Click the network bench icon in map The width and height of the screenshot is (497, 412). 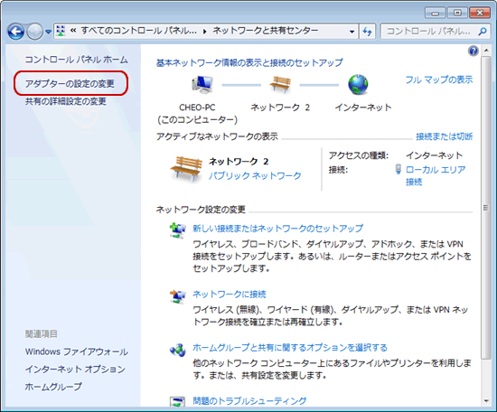[x=280, y=85]
